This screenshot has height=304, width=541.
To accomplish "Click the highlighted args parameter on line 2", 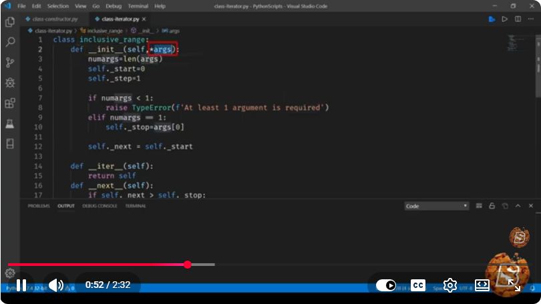I will tap(163, 49).
